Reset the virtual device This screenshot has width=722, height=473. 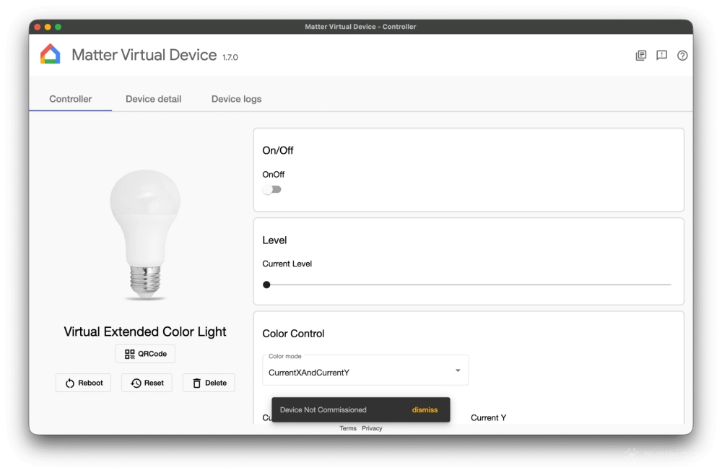pos(147,383)
